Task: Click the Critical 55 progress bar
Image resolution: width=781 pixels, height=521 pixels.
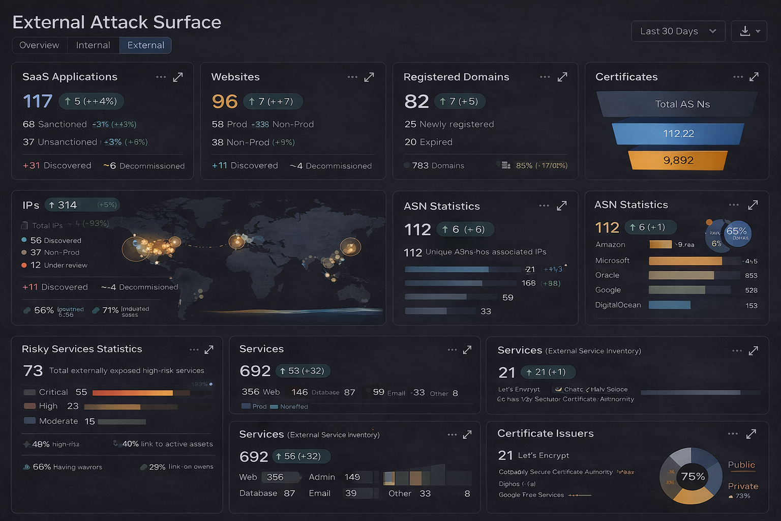Action: click(141, 393)
